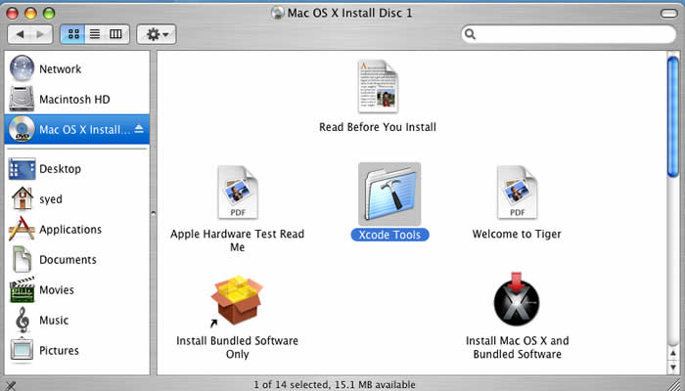Click the vertical scrollbar thumb
Image resolution: width=685 pixels, height=391 pixels.
[673, 117]
